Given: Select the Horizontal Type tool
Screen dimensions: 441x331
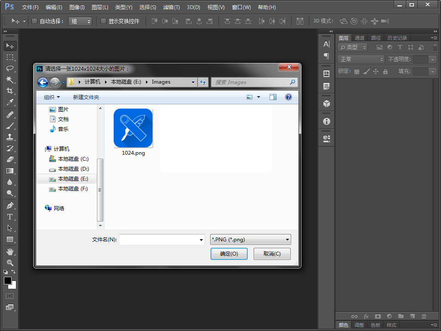Looking at the screenshot, I should click(x=10, y=217).
